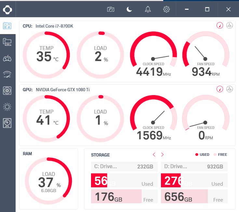Switch GPU panel to graph view
The width and height of the screenshot is (239, 212).
tap(230, 89)
